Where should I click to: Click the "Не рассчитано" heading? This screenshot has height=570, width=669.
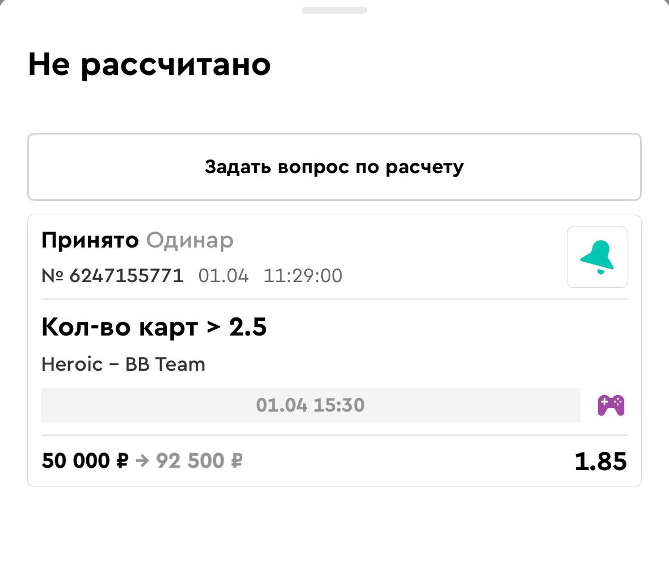[x=149, y=64]
